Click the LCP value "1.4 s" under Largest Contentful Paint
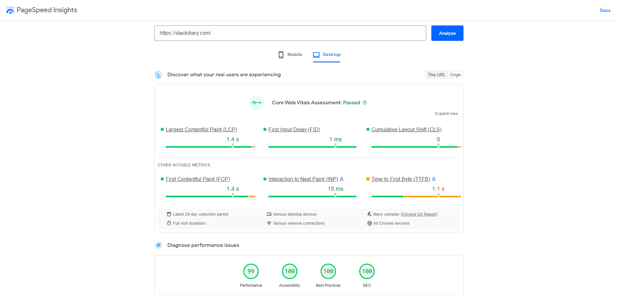Image resolution: width=618 pixels, height=299 pixels. 233,139
